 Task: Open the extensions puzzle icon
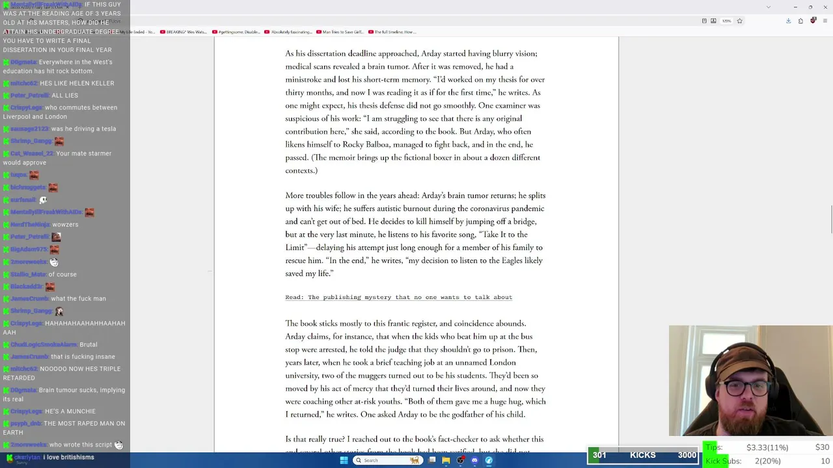pos(800,21)
